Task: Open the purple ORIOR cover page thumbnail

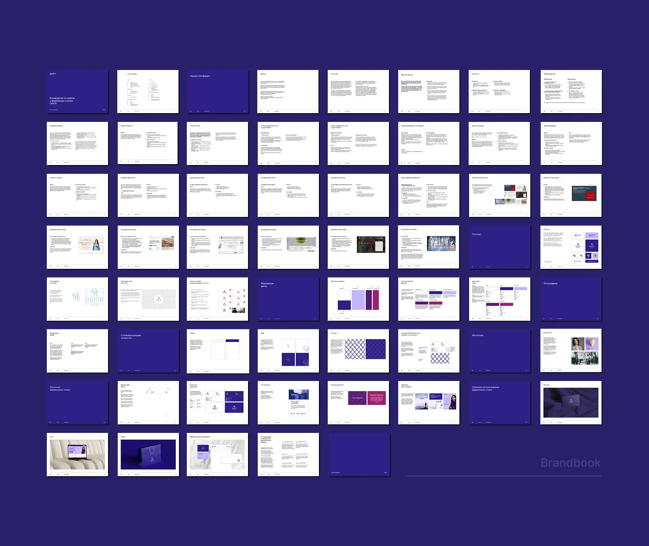Action: click(x=78, y=91)
